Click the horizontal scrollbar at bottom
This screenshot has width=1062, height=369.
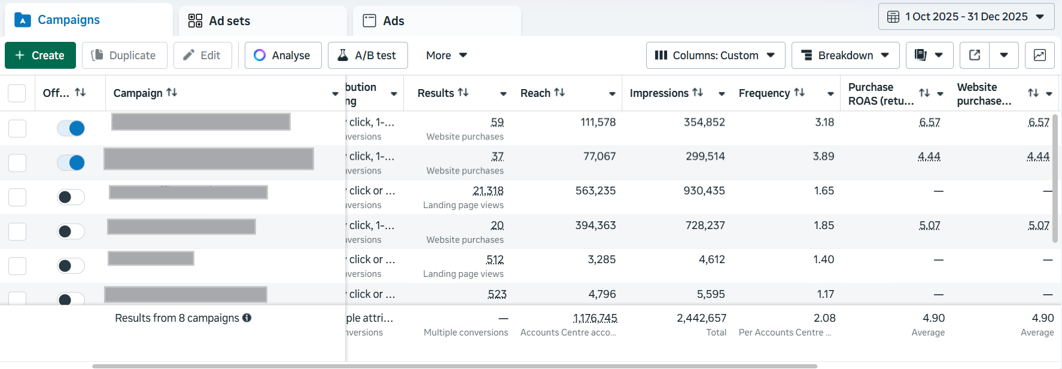[x=455, y=366]
